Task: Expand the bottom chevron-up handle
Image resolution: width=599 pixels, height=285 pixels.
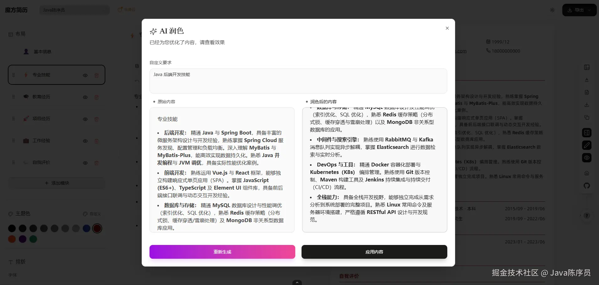Action: coord(297,282)
